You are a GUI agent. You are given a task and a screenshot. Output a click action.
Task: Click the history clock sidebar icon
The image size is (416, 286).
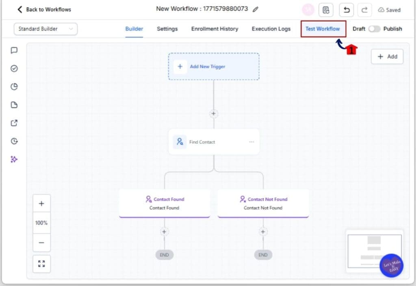click(14, 141)
